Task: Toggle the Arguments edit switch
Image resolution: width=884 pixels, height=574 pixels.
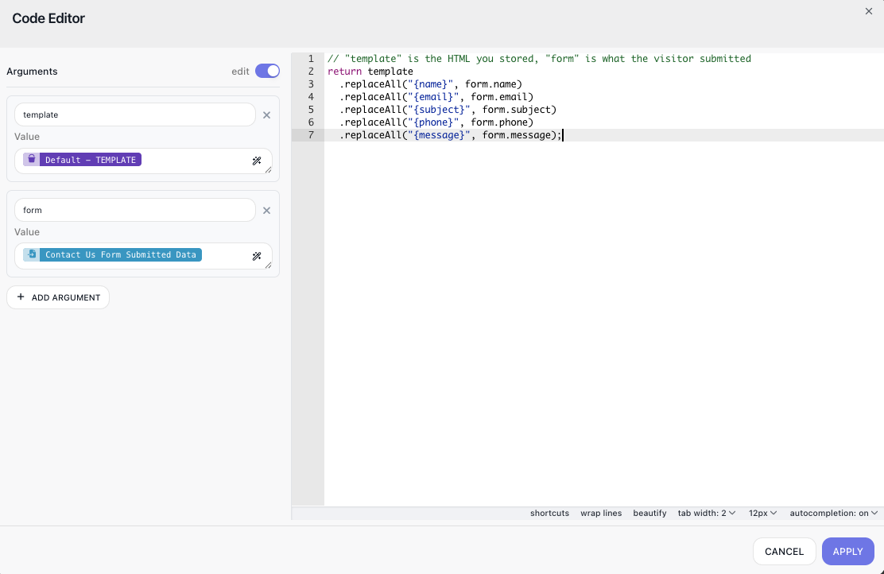Action: point(267,71)
